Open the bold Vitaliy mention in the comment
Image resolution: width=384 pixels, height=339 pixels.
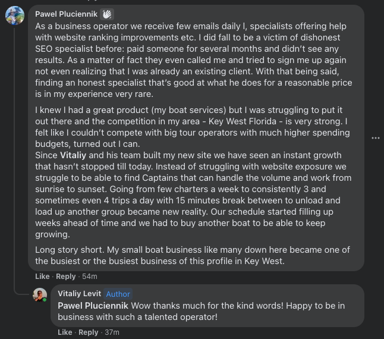[73, 154]
